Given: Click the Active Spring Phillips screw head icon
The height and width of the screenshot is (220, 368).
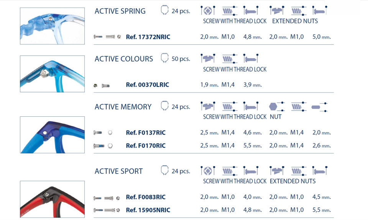Looking at the screenshot, I should click(207, 10).
